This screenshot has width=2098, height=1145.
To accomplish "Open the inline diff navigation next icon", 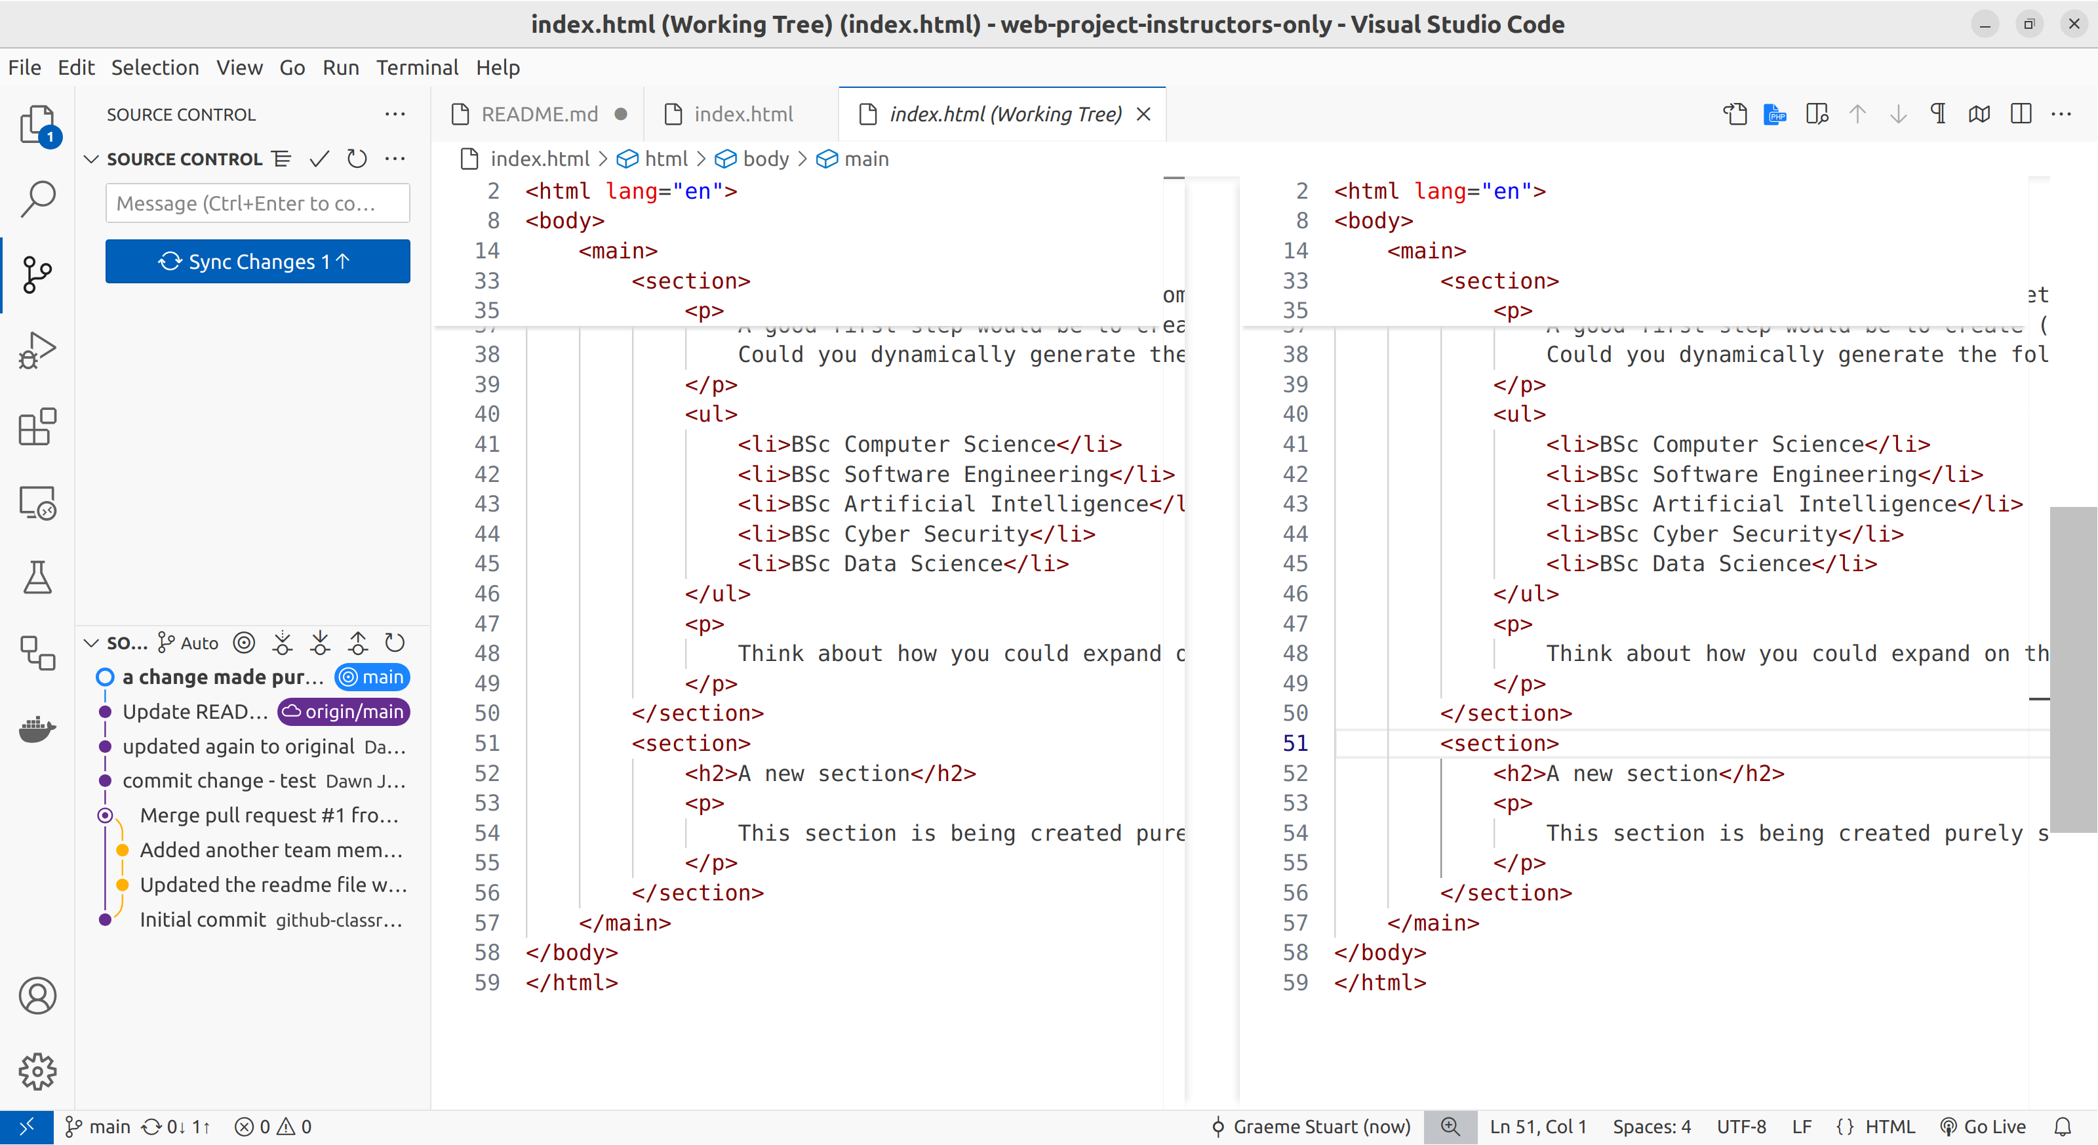I will (1897, 114).
